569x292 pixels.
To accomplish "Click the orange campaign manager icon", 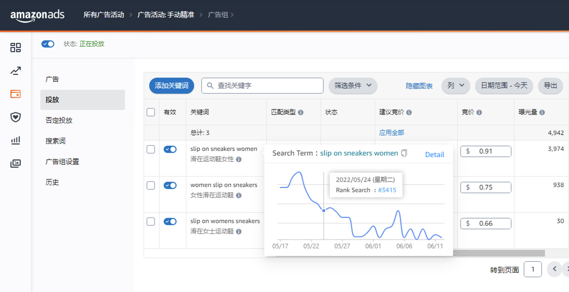I will tap(15, 94).
